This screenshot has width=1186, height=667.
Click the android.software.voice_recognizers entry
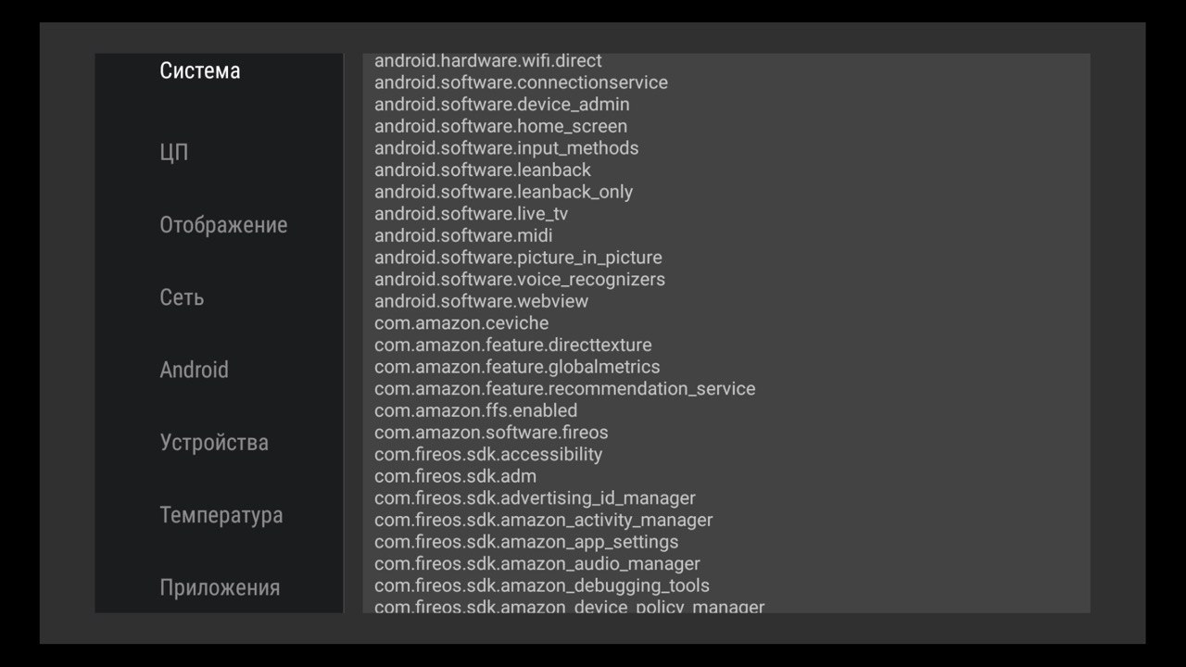519,280
